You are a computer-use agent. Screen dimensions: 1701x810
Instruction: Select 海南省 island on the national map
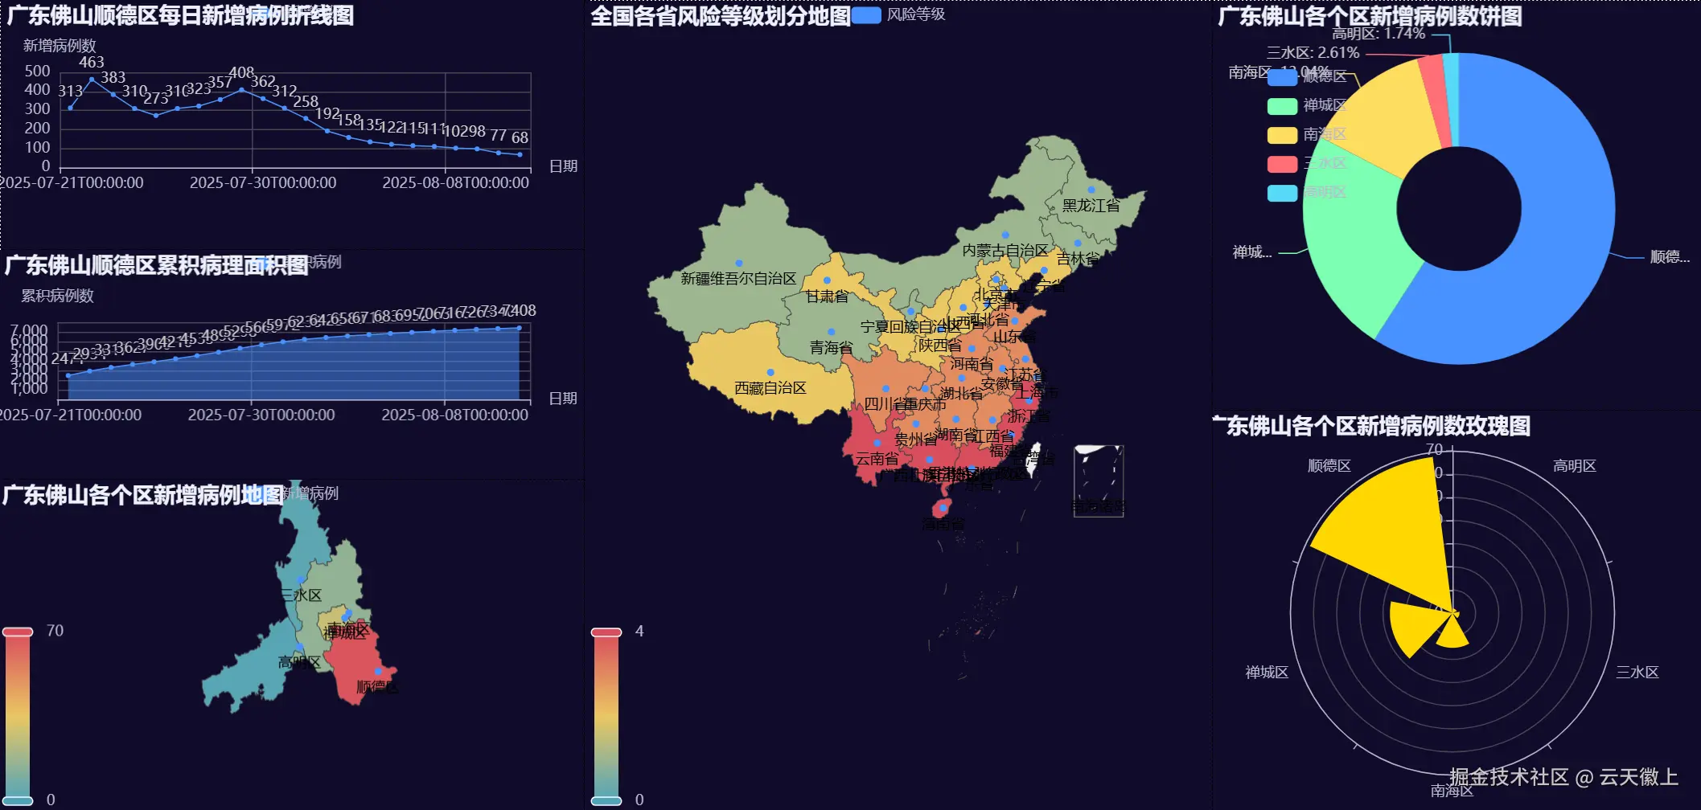click(942, 508)
